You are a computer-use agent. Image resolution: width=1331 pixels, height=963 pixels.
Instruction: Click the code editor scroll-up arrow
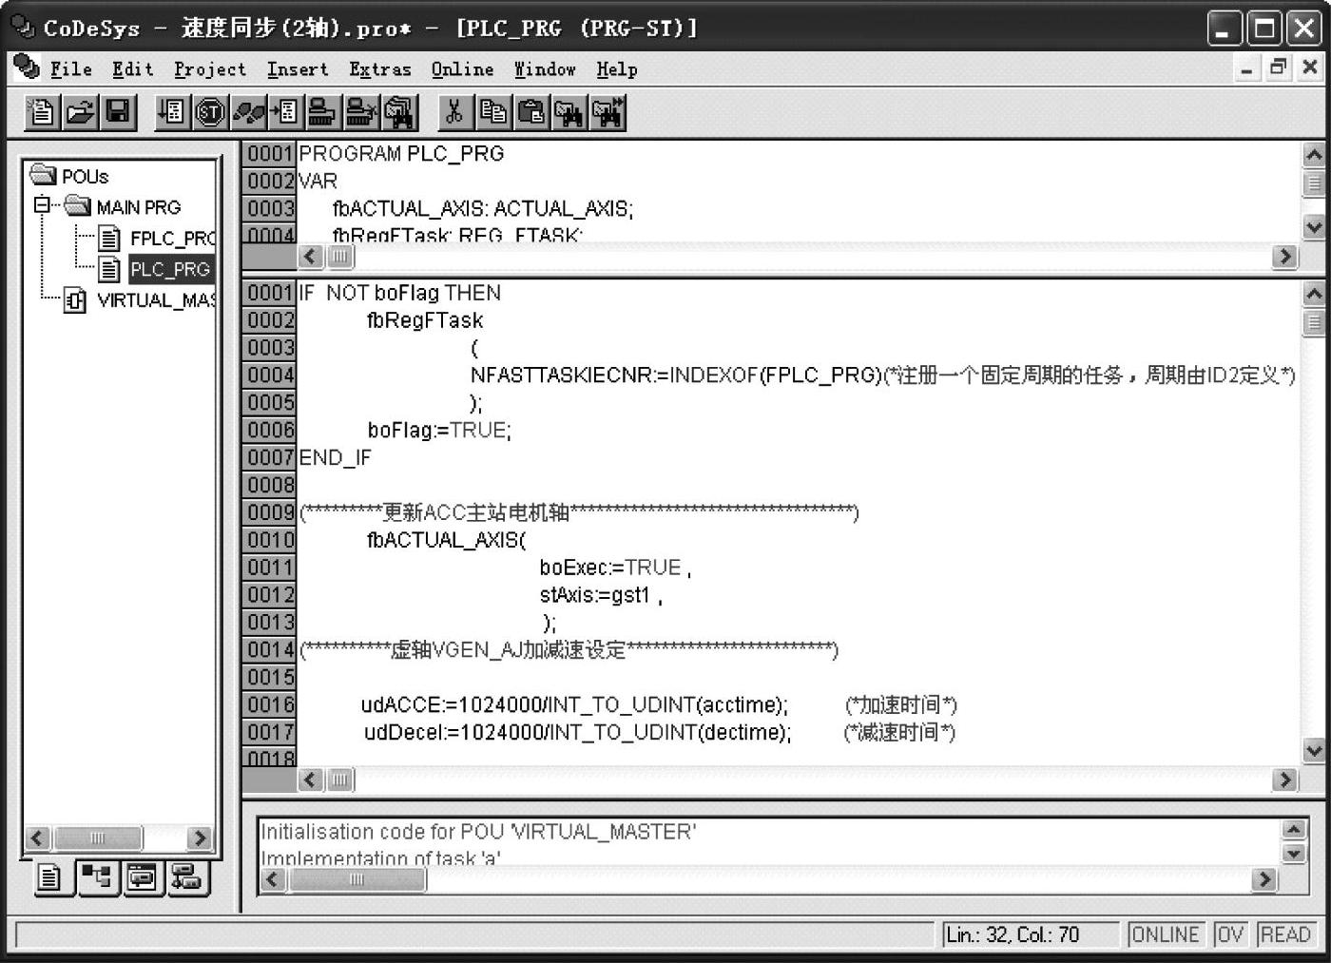point(1313,293)
